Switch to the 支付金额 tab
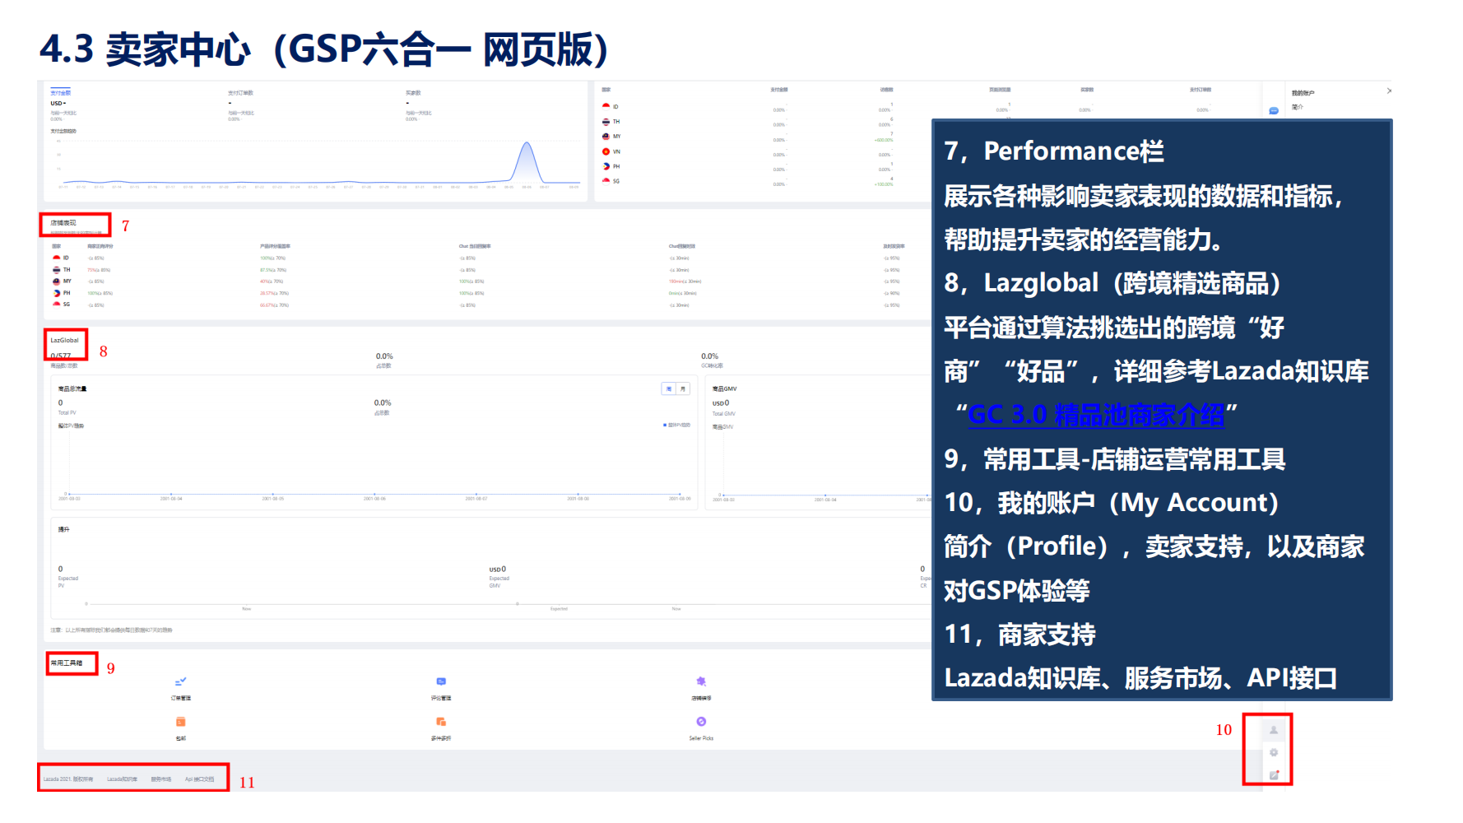This screenshot has width=1463, height=823. coord(61,93)
